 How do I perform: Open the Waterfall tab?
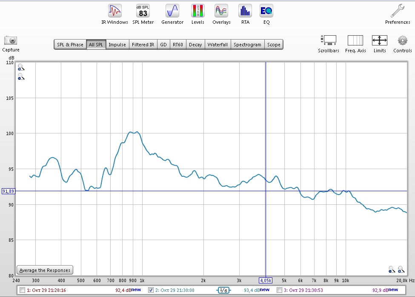[218, 45]
